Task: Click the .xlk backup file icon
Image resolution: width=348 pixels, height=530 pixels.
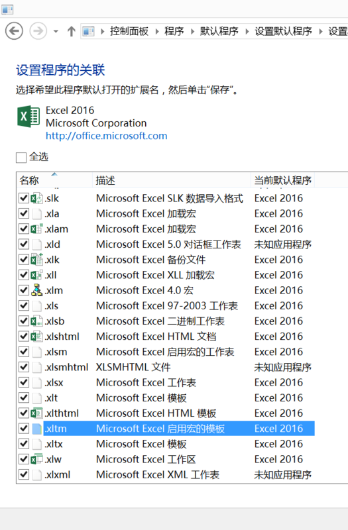Action: point(37,260)
